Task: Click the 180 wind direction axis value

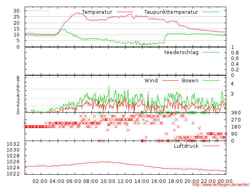Action: (x=236, y=127)
